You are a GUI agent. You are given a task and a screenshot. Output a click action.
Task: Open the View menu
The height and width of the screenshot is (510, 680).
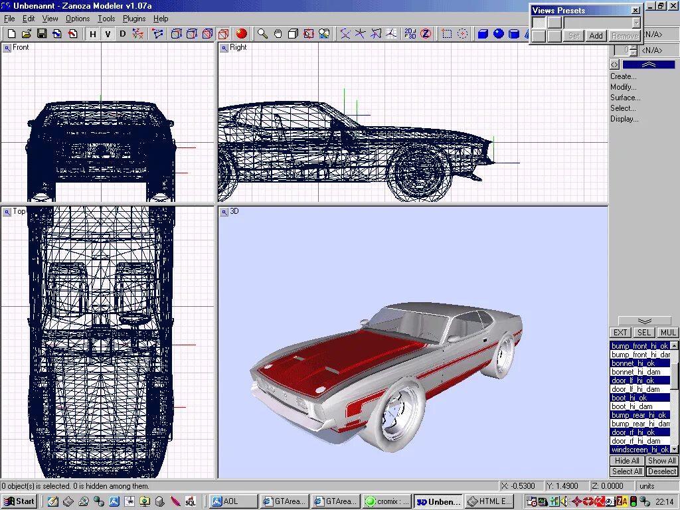tap(50, 19)
